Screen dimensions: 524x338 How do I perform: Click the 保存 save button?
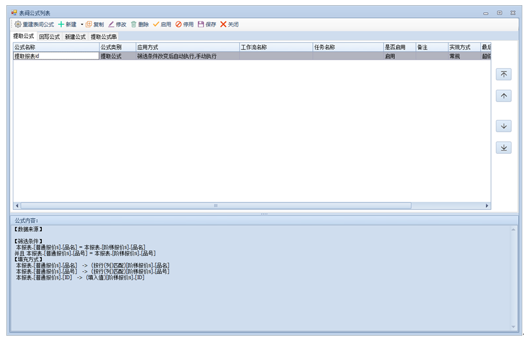pyautogui.click(x=207, y=24)
